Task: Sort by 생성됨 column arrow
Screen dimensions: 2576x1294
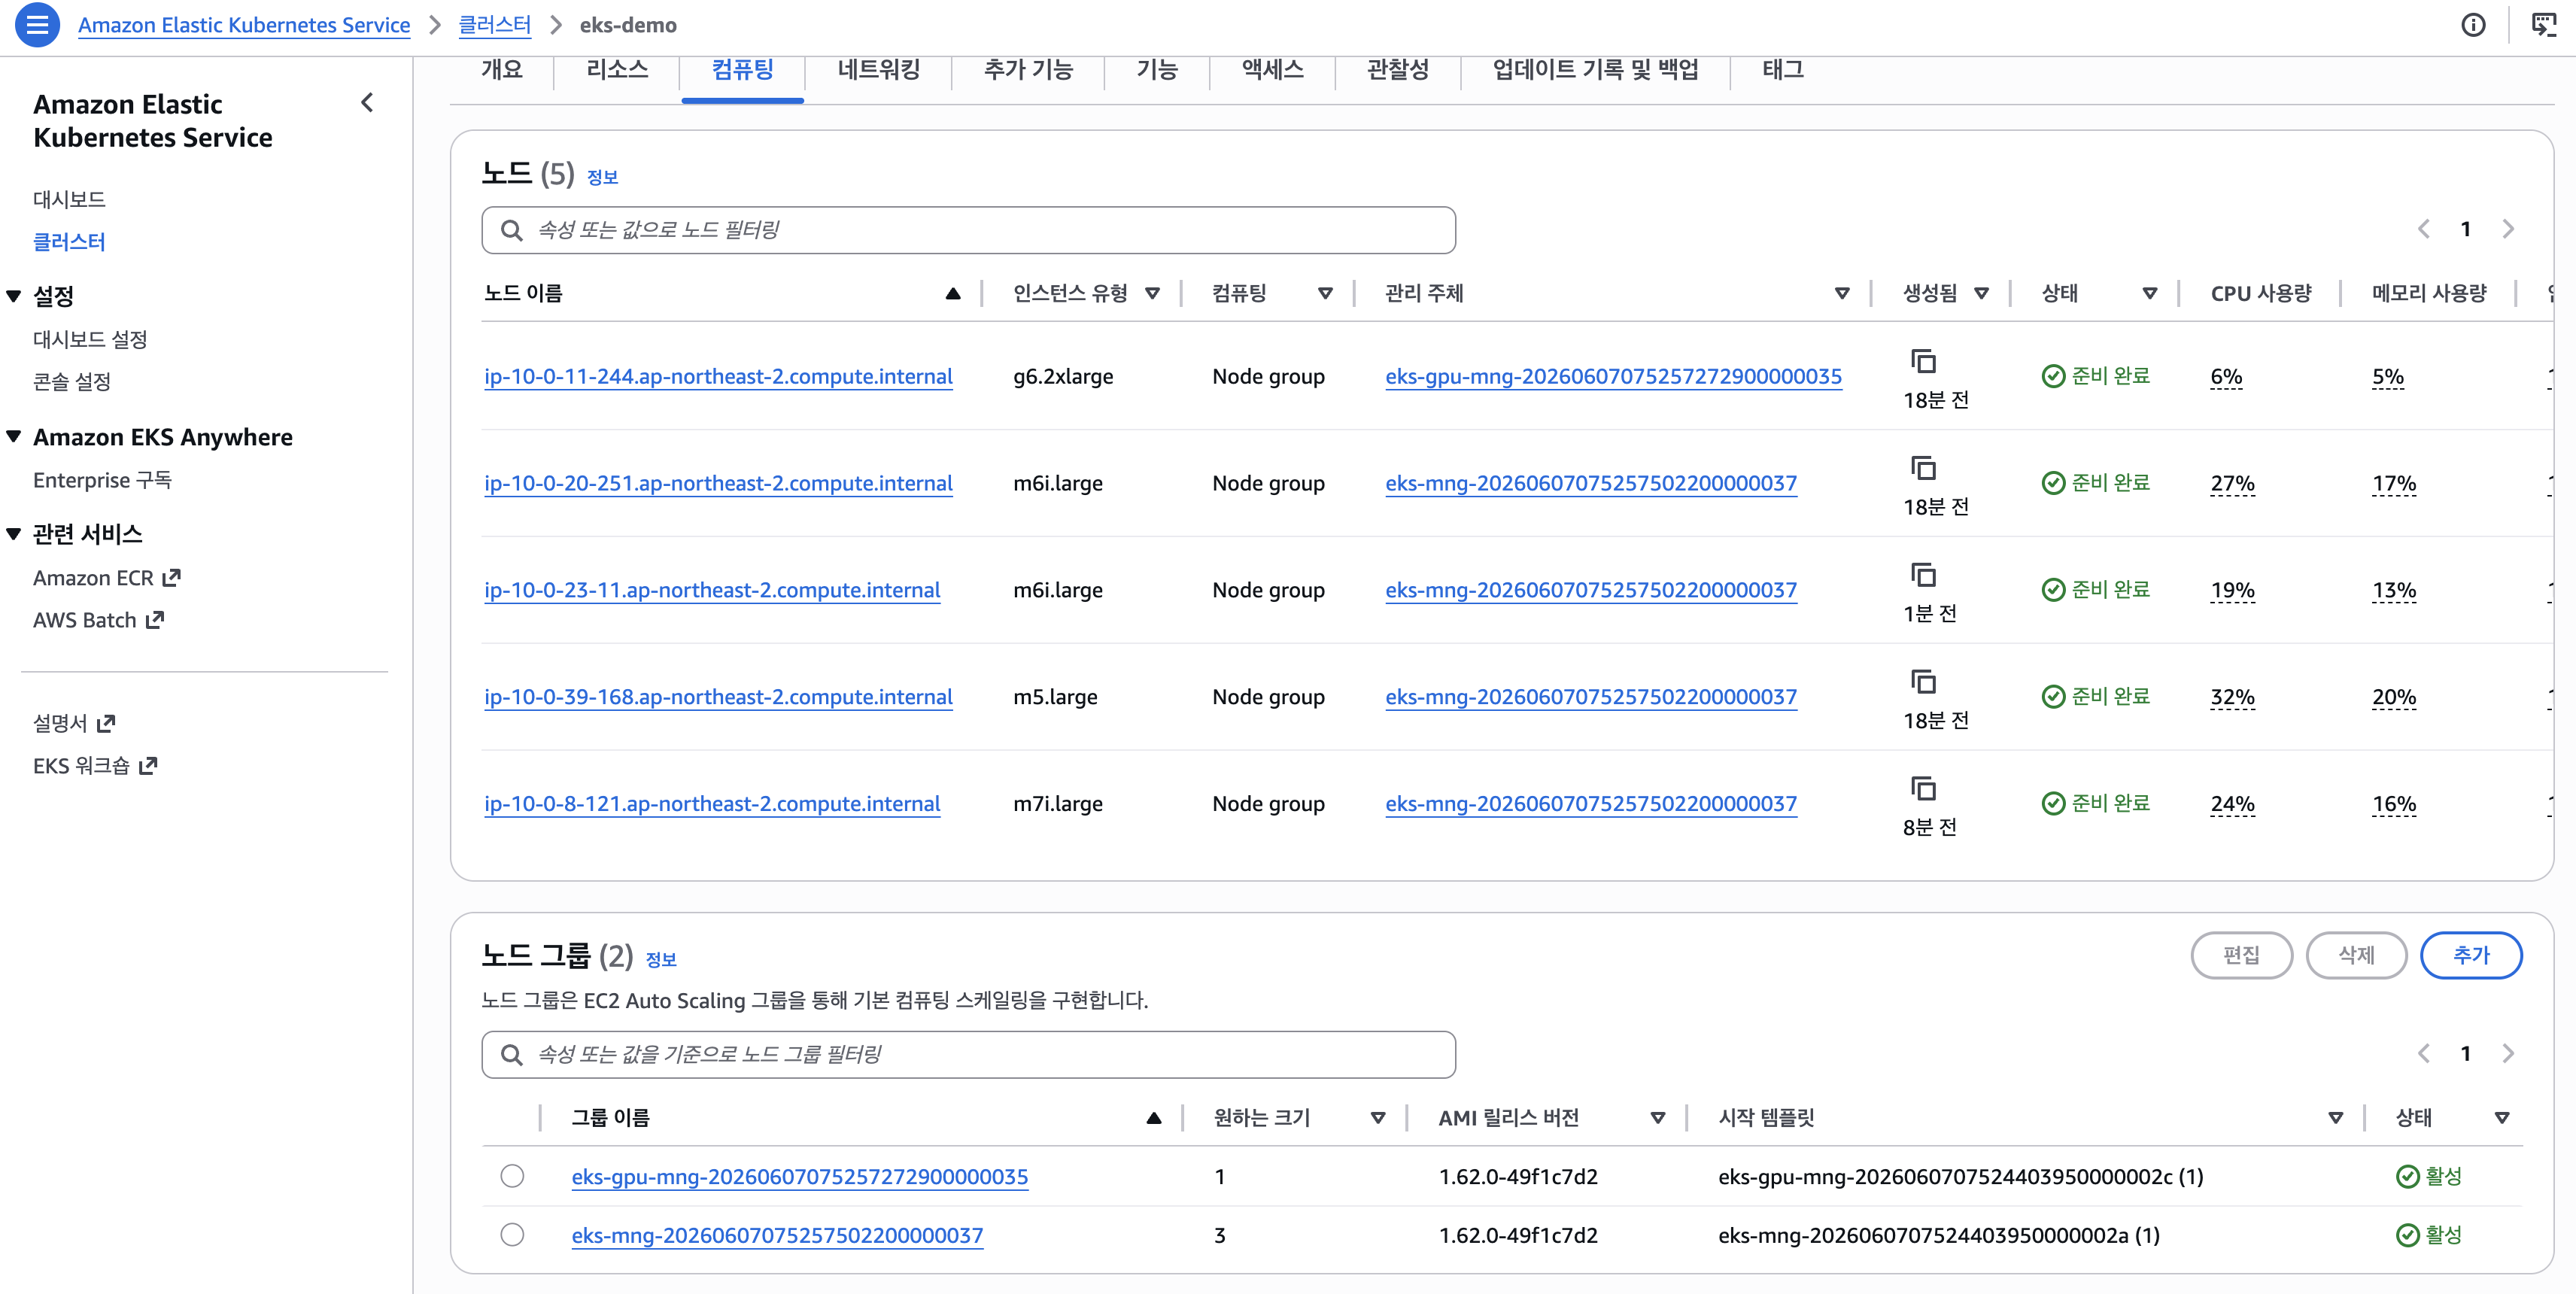Action: click(x=1981, y=293)
